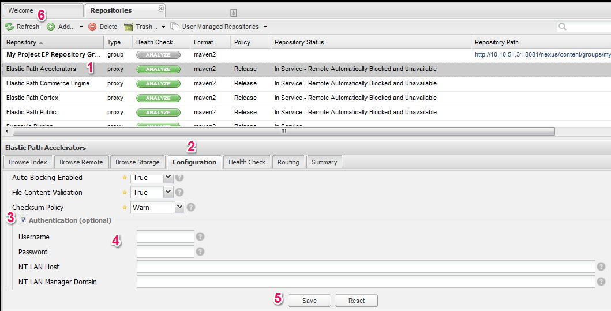Image resolution: width=611 pixels, height=311 pixels.
Task: Click the red Delete icon
Action: pos(92,27)
